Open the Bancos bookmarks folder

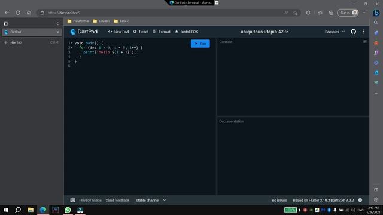(121, 21)
